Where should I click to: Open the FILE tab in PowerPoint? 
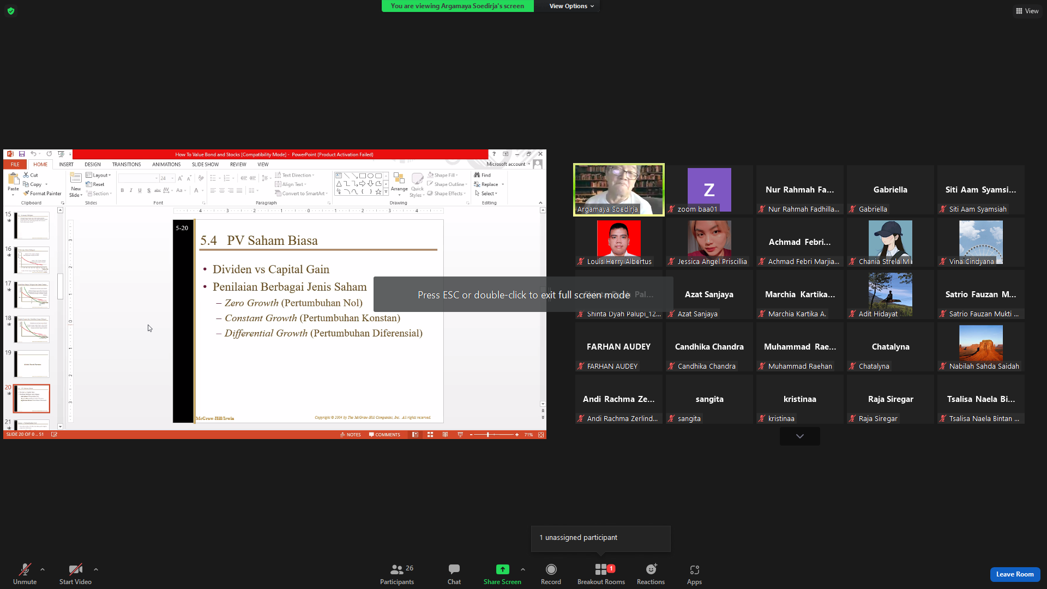point(15,164)
